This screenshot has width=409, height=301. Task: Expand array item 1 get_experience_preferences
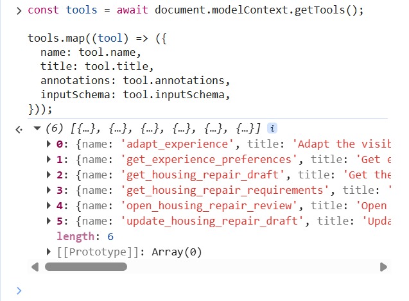[49, 159]
